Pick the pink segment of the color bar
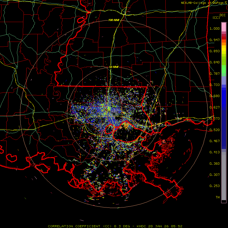Viewport: 228px width, 228px height. point(224,27)
